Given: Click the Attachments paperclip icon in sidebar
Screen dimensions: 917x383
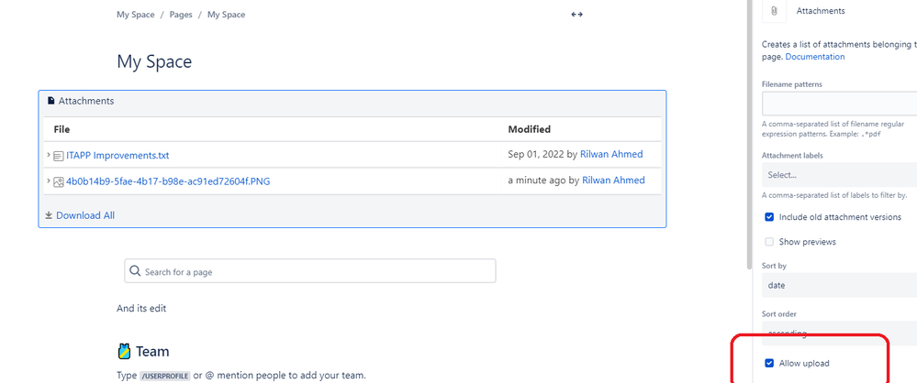Looking at the screenshot, I should pos(774,11).
